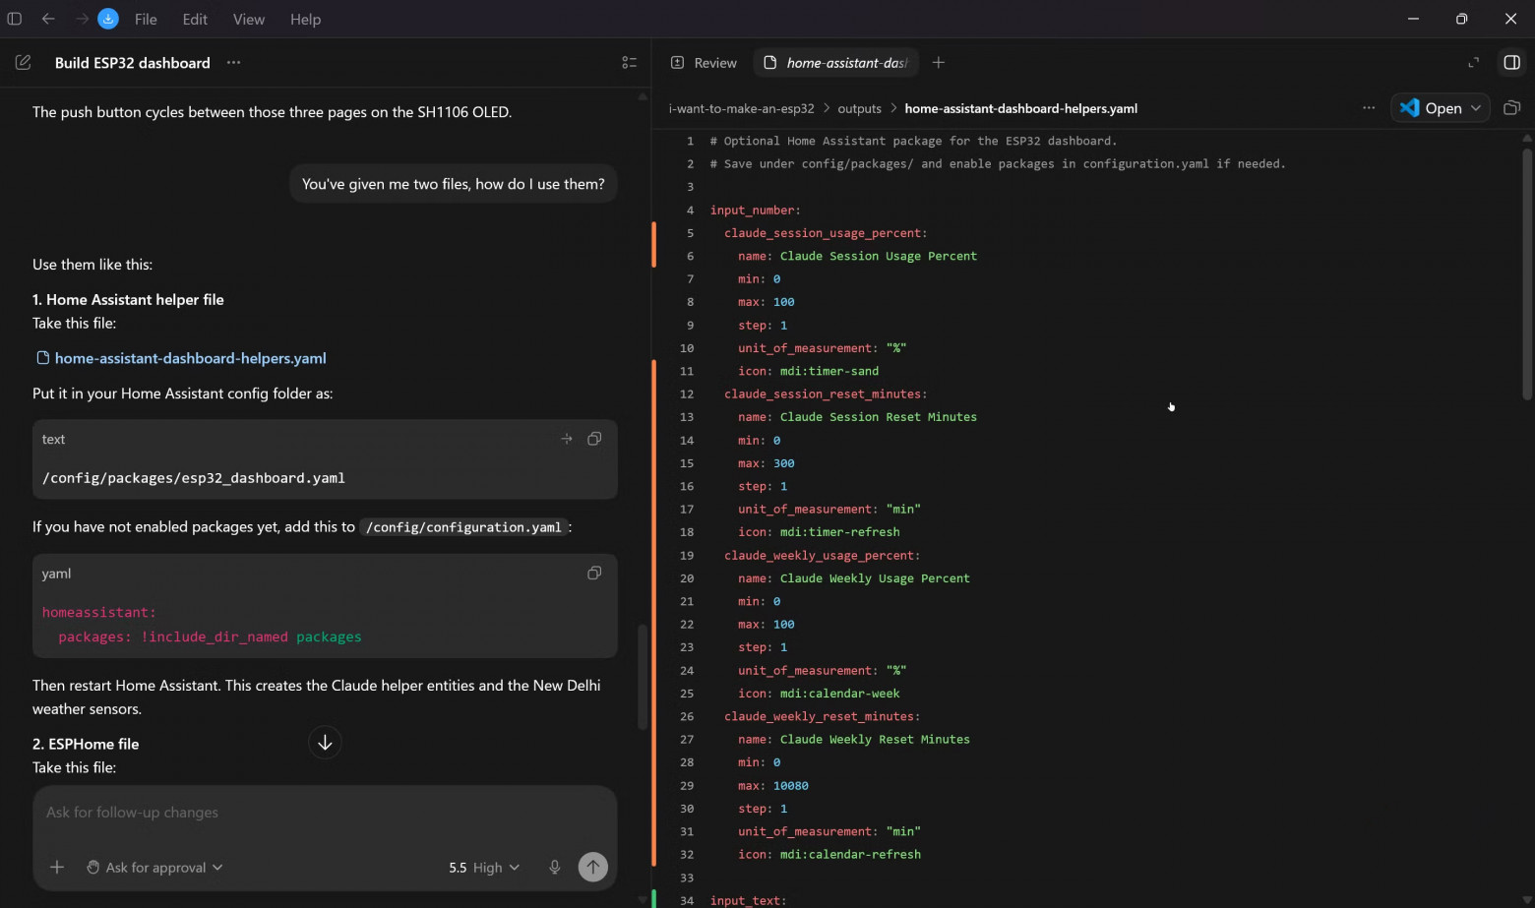Click the outputs breadcrumb folder
The height and width of the screenshot is (908, 1535).
[x=859, y=108]
